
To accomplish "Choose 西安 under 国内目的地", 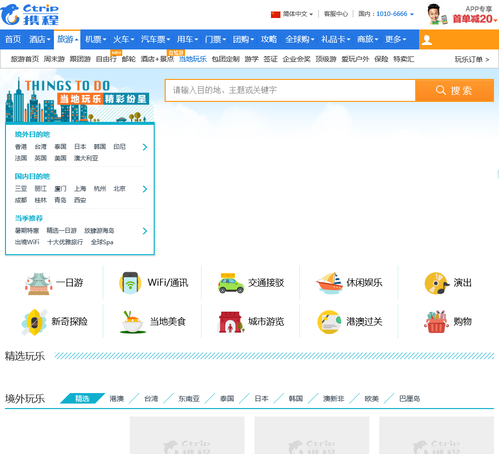I will coord(80,200).
